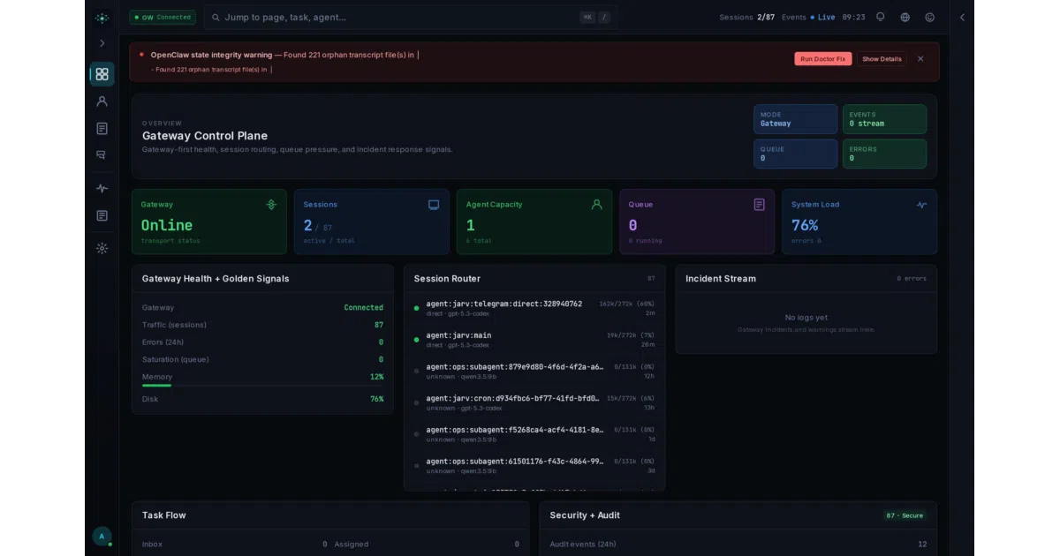
Task: Click the globe language icon in top bar
Action: [x=905, y=17]
